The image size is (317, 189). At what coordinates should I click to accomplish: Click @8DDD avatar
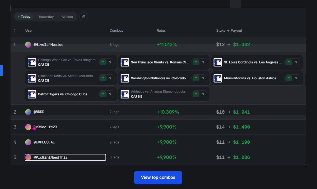pos(28,112)
